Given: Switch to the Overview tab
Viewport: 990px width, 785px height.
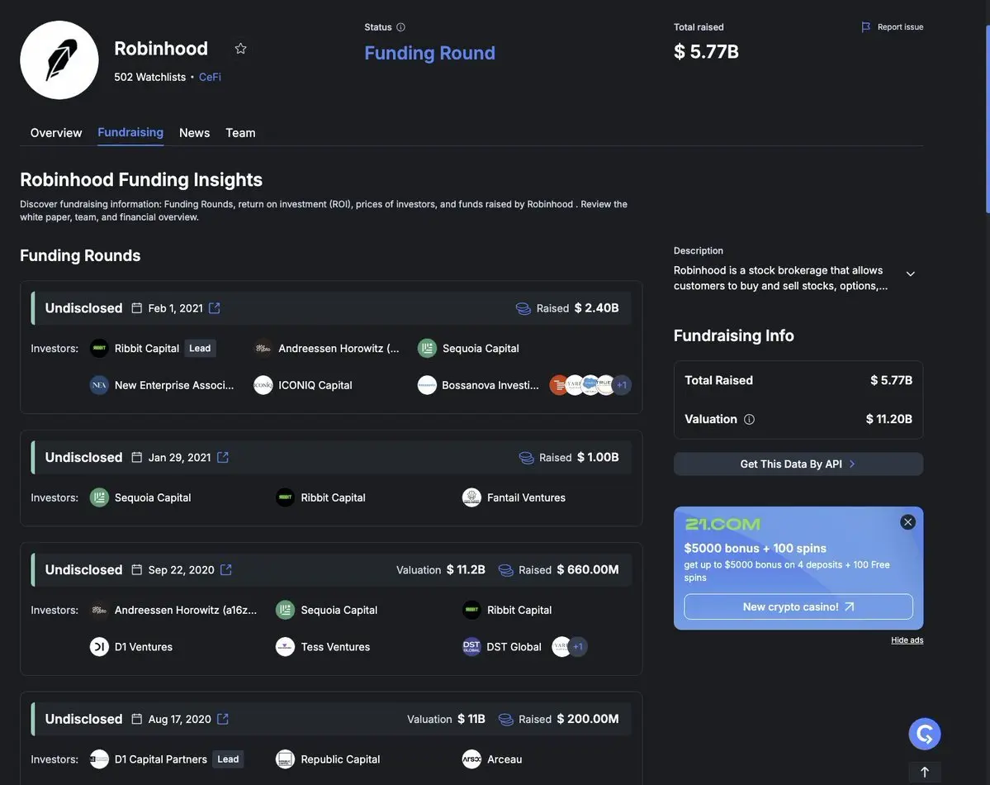Looking at the screenshot, I should (56, 133).
